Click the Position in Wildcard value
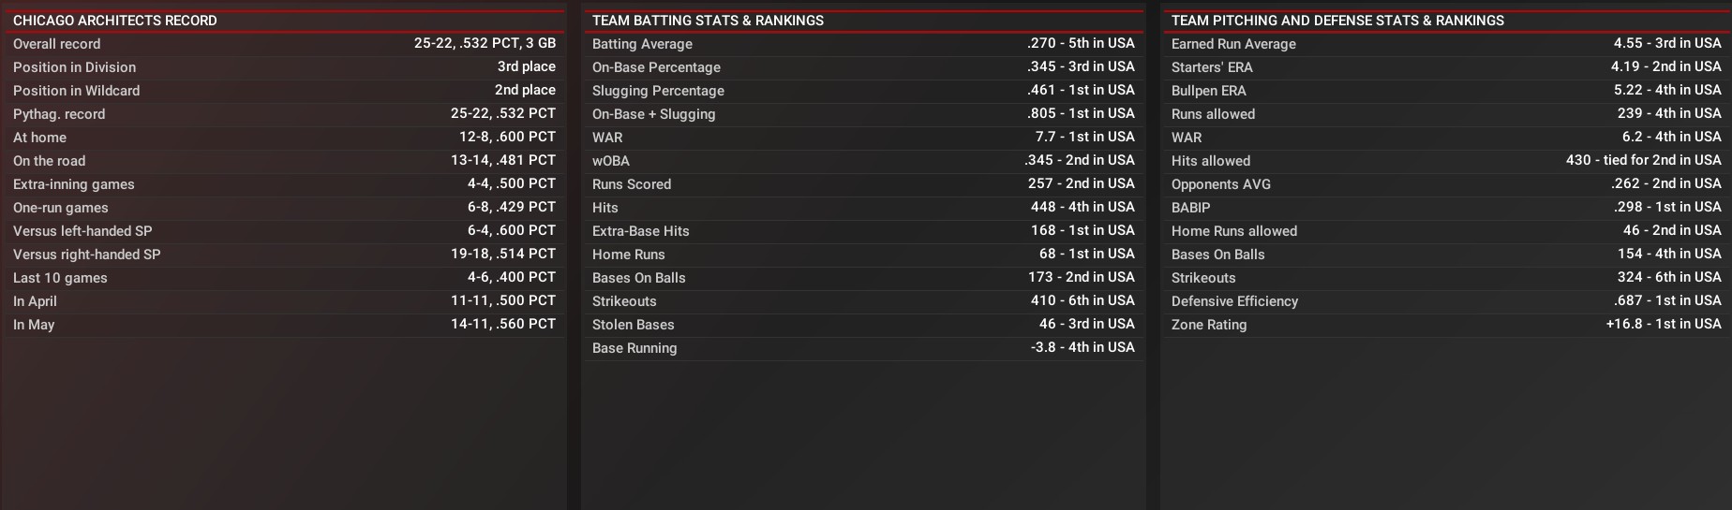 (x=525, y=90)
